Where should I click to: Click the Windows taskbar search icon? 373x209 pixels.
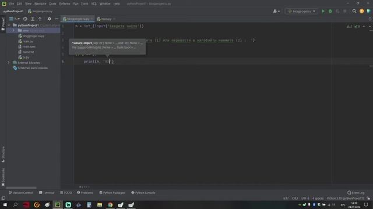click(x=16, y=205)
